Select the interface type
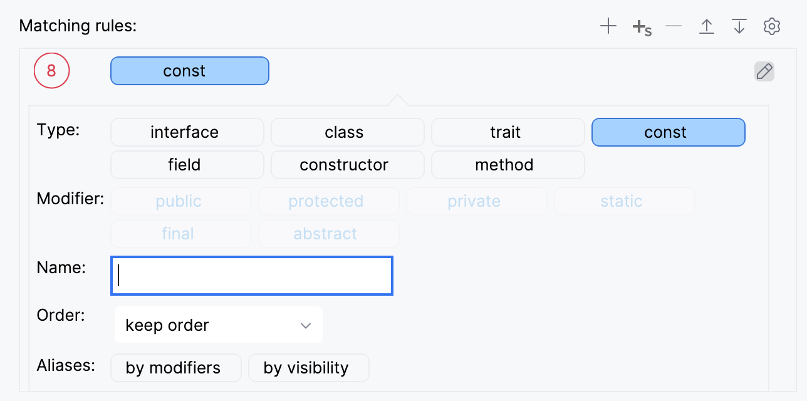 185,132
